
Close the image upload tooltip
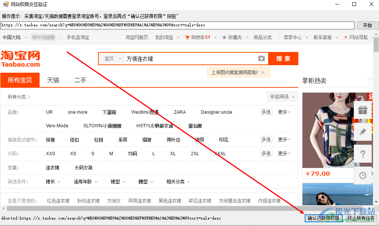pyautogui.click(x=263, y=72)
